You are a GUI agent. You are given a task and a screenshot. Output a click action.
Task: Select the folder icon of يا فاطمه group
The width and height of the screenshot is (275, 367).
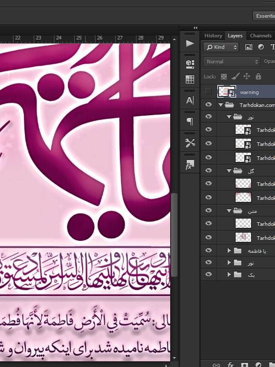[238, 251]
